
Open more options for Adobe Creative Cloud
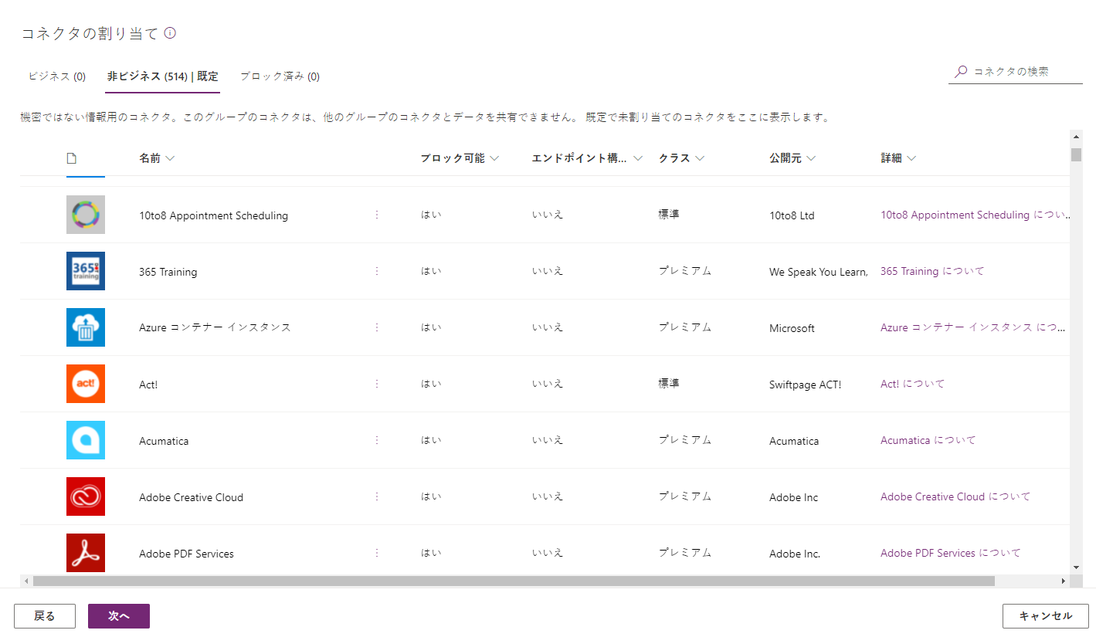tap(377, 496)
